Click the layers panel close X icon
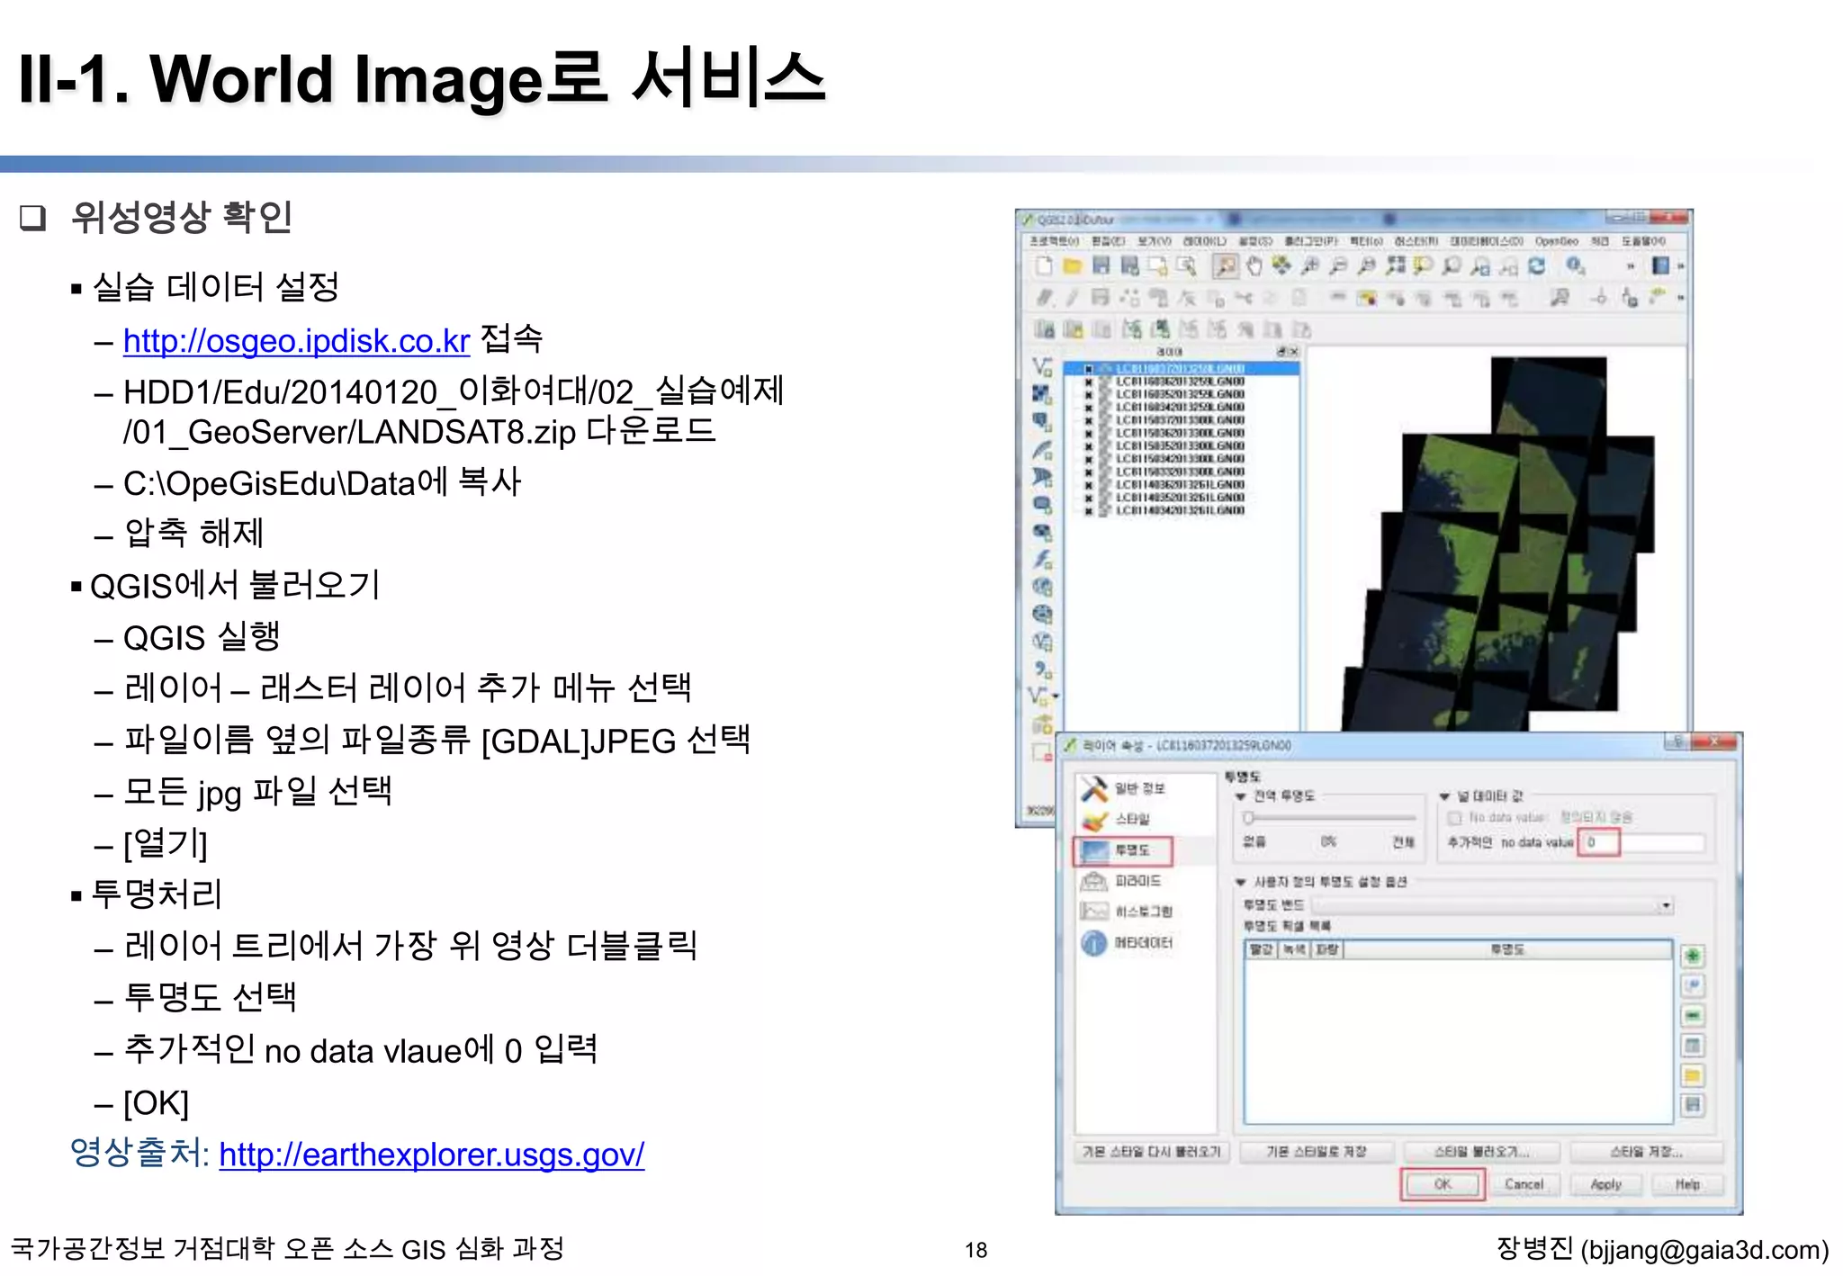 [x=1294, y=351]
